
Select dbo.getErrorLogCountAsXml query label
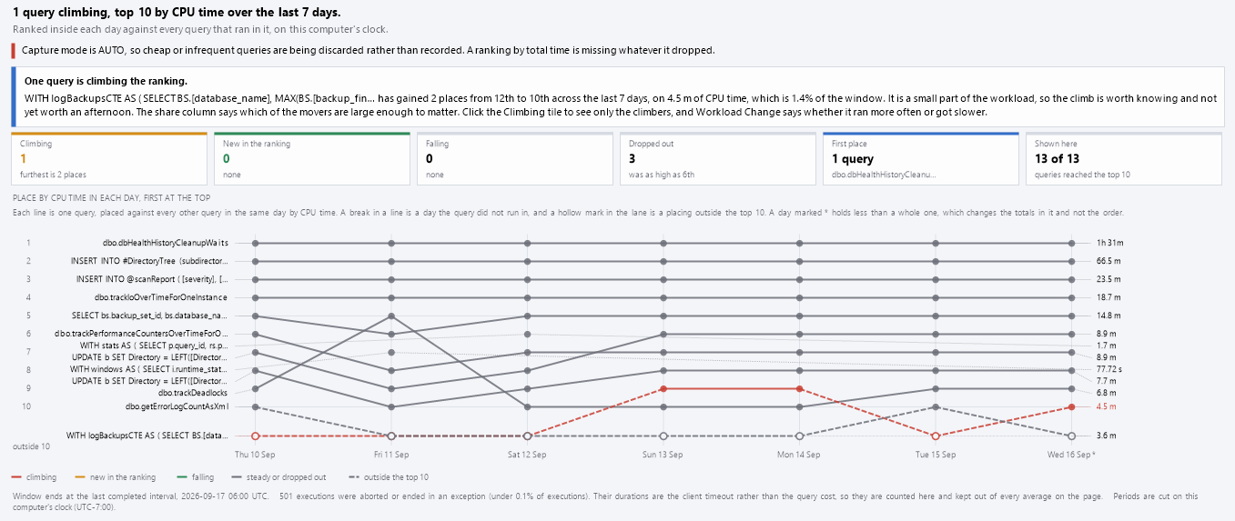(x=177, y=406)
